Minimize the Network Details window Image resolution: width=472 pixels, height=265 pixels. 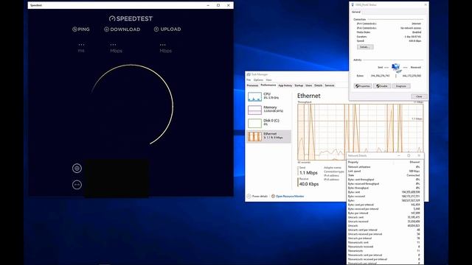click(398, 155)
